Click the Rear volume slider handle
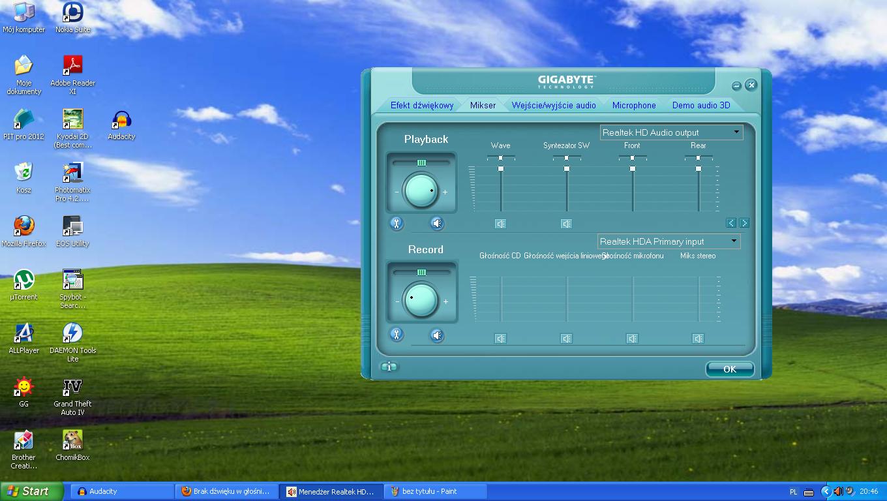Screen dimensions: 887x501 tap(699, 169)
